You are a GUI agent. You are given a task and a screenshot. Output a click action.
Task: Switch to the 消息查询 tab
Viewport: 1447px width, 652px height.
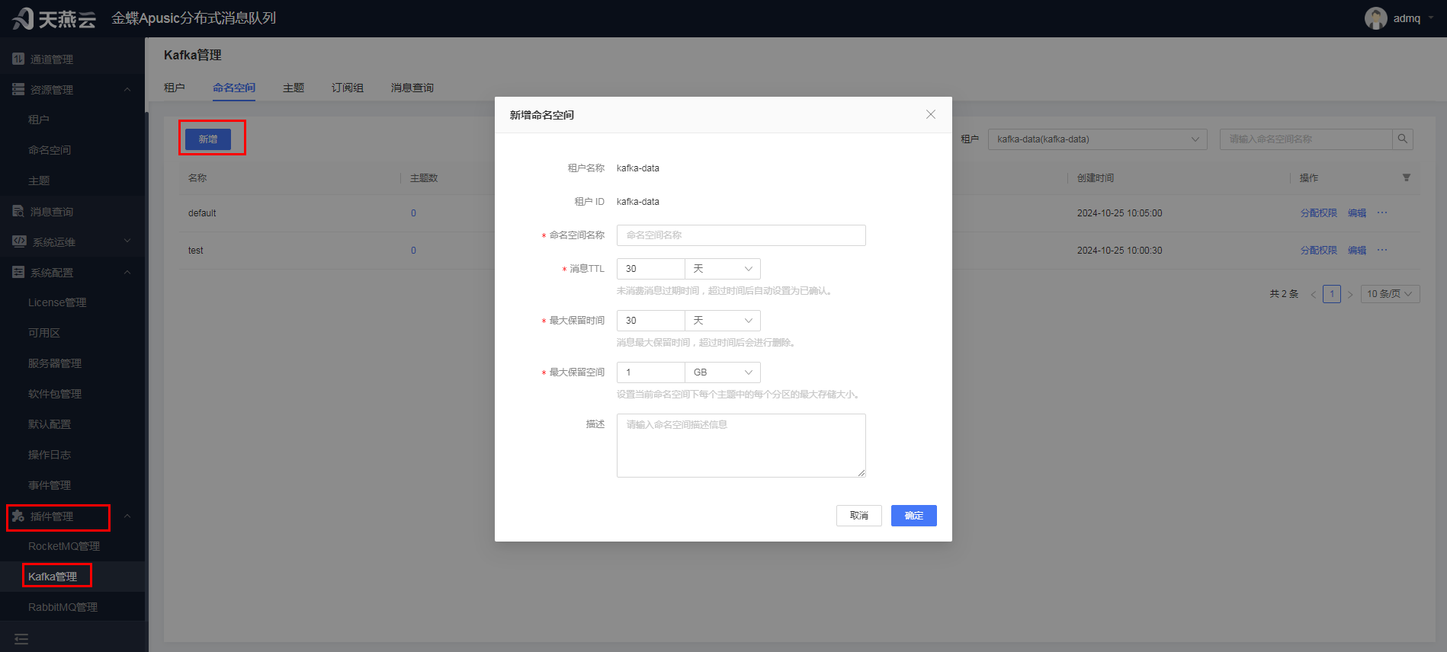point(412,88)
